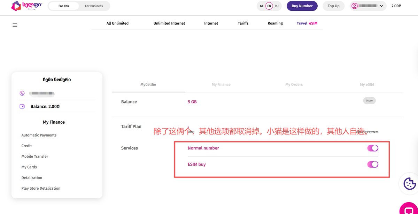The image size is (418, 214).
Task: Click the Top Up button
Action: [333, 6]
